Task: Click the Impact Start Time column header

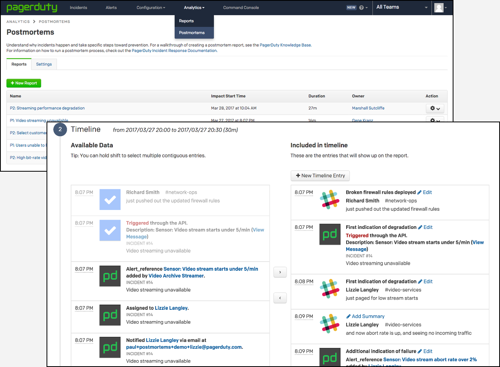Action: [228, 96]
